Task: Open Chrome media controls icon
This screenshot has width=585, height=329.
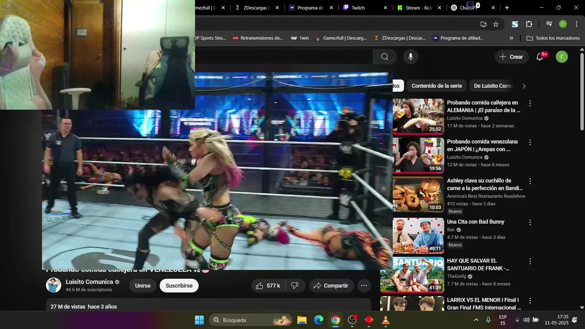Action: [549, 24]
